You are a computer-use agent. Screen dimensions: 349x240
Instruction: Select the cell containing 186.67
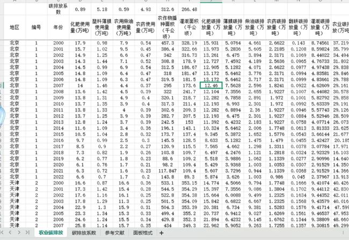189,67
